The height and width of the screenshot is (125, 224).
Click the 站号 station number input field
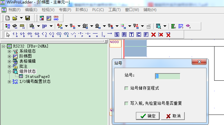pos(168,76)
